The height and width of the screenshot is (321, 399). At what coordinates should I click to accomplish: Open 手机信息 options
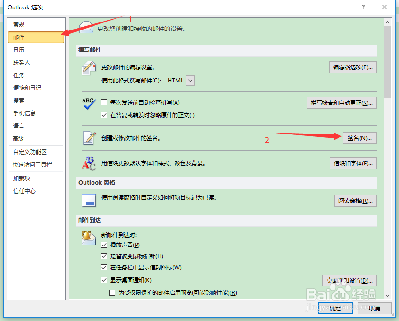pos(36,113)
